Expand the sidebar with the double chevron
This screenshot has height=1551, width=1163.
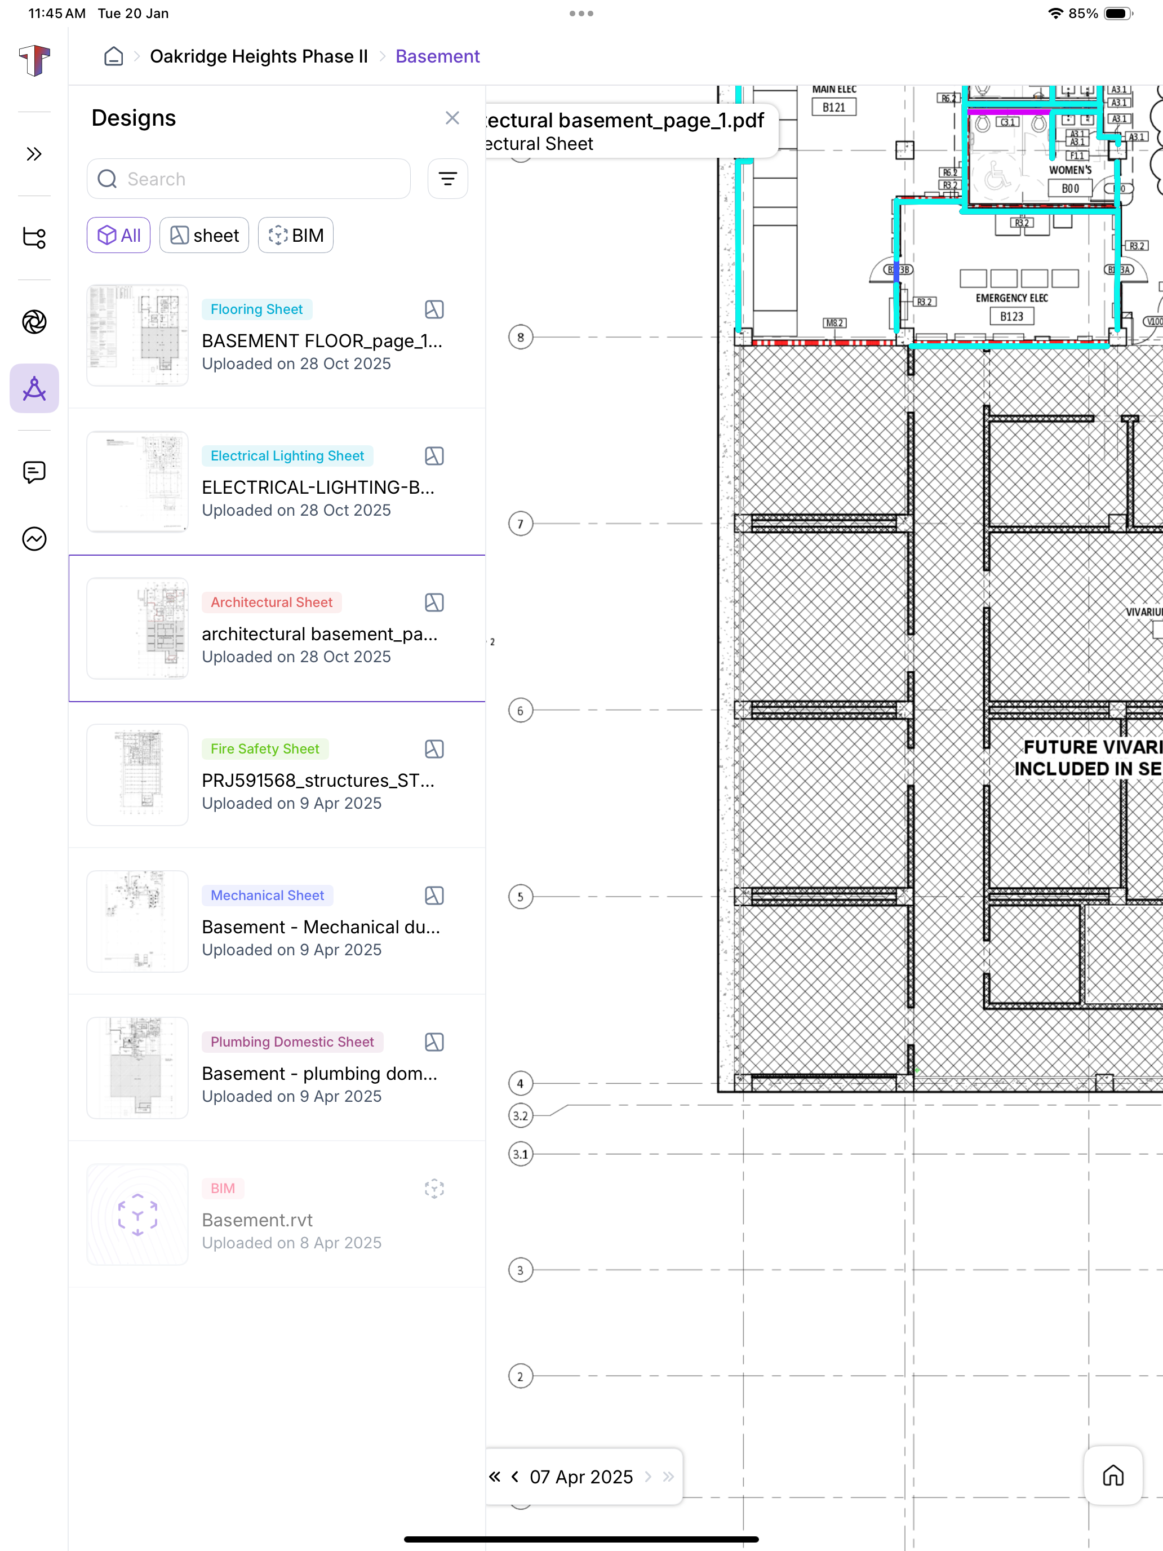point(34,154)
